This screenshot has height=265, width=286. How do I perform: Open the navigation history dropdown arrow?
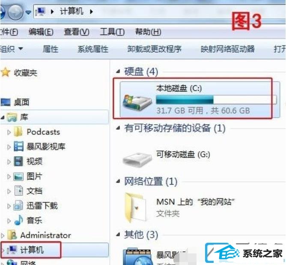coord(28,12)
